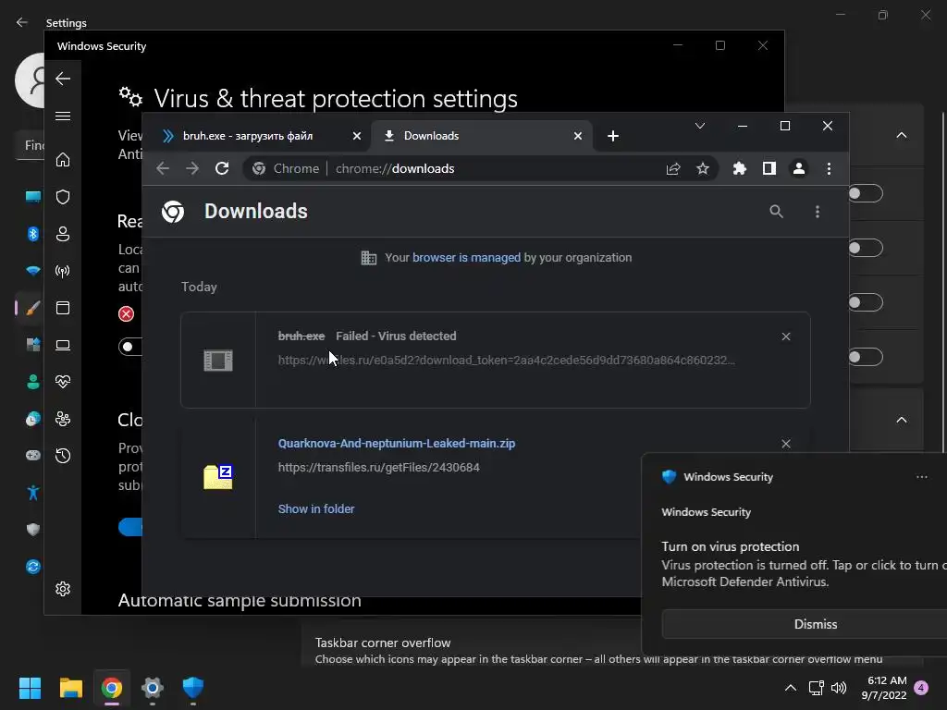Click Show in folder link
This screenshot has width=947, height=710.
[316, 509]
